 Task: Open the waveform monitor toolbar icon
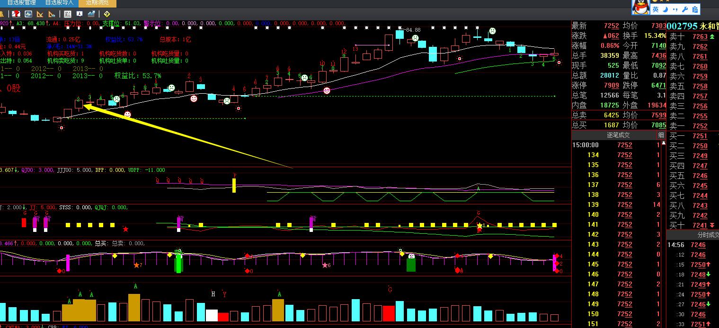point(28,14)
